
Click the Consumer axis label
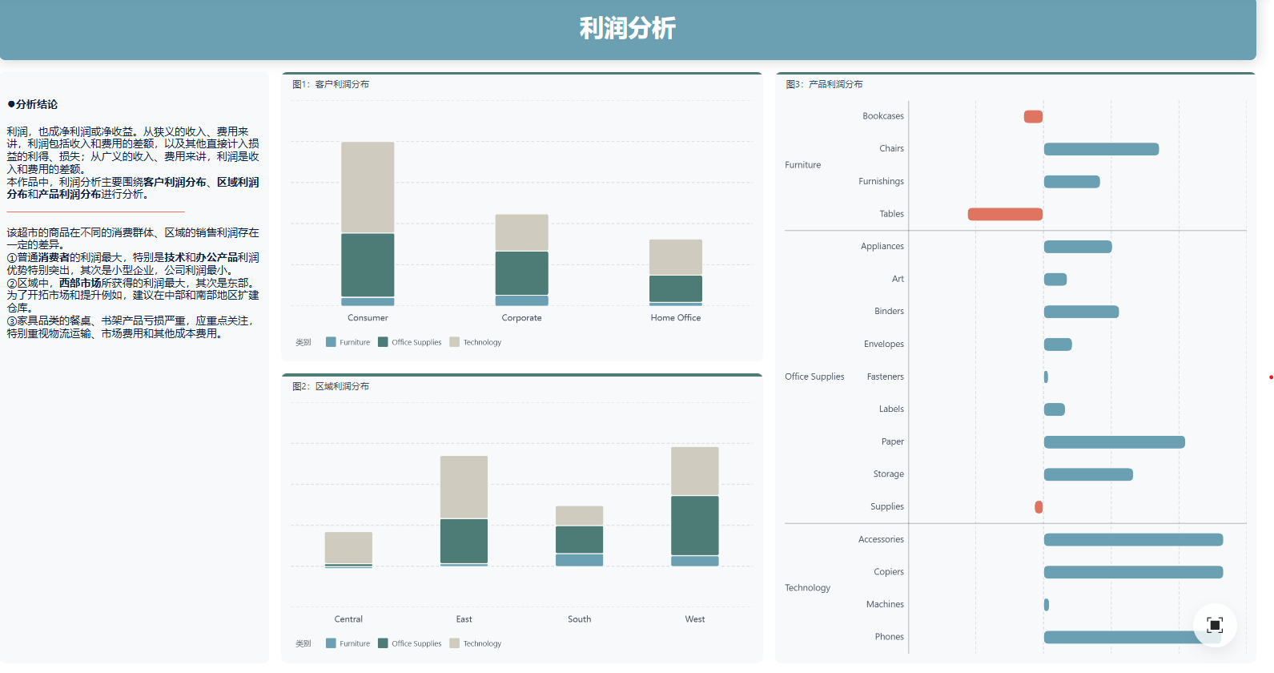tap(368, 318)
